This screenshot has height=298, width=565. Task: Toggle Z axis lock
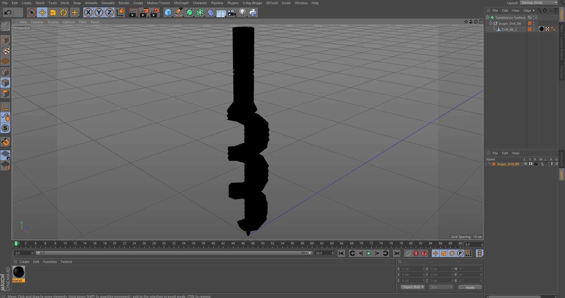click(109, 12)
